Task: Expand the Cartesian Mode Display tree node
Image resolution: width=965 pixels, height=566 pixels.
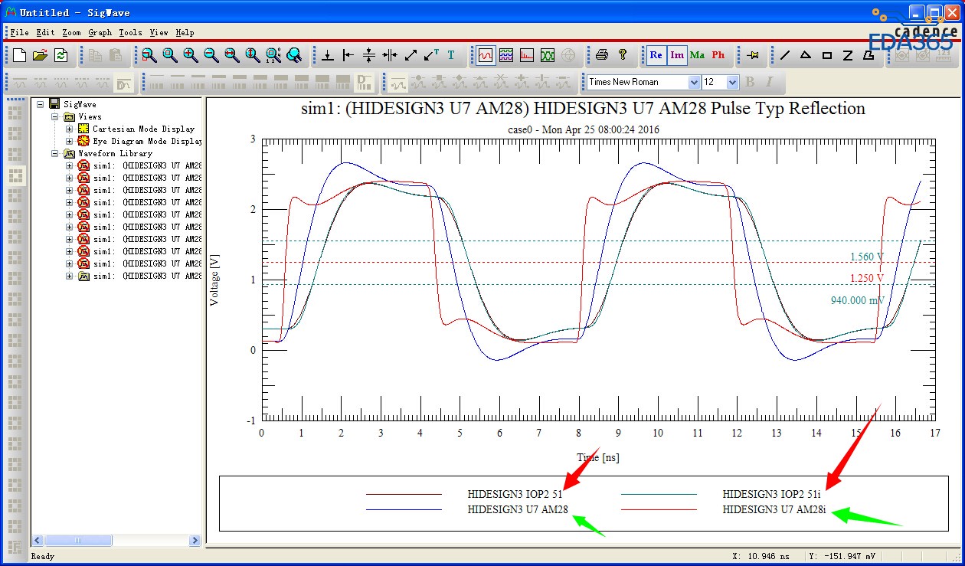Action: [x=69, y=129]
